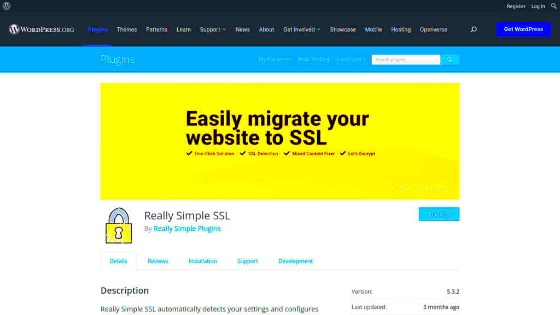Viewport: 560px width, 315px height.
Task: Visit the Showcase page
Action: [343, 30]
